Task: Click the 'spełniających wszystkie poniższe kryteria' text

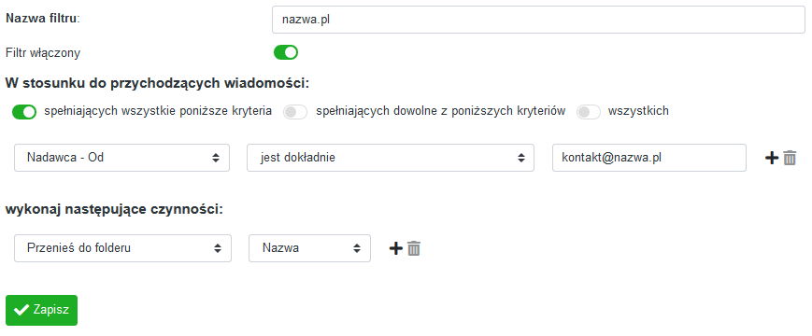Action: [x=159, y=111]
